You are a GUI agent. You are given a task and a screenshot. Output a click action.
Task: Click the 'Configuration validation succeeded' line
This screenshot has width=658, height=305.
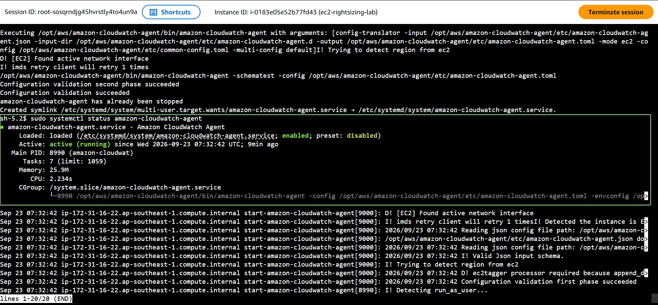(x=65, y=93)
